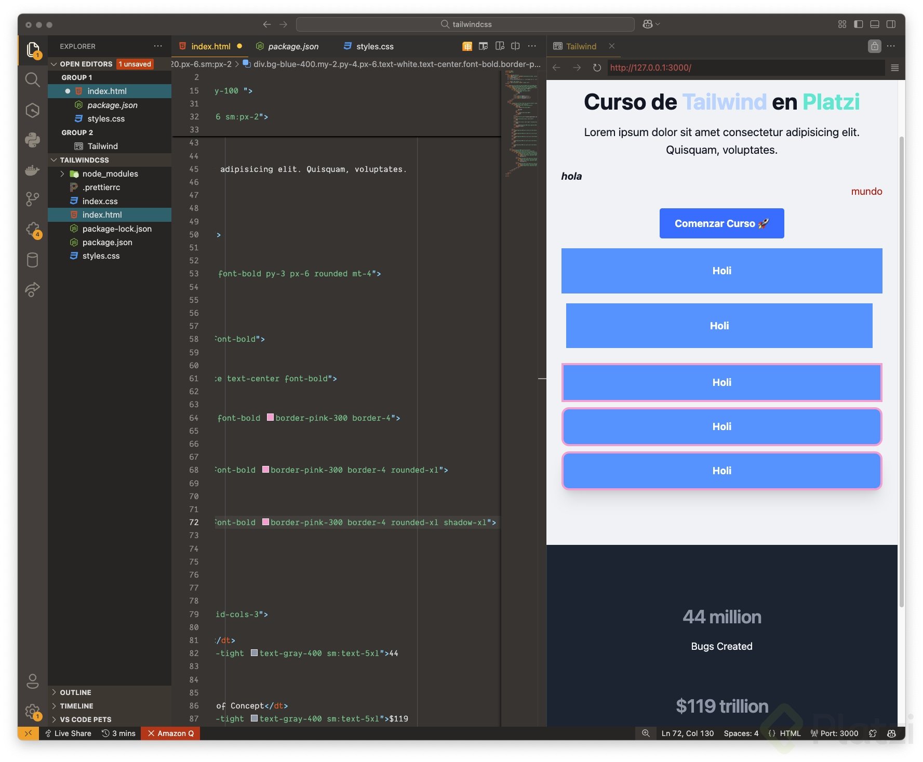Image resolution: width=923 pixels, height=762 pixels.
Task: Open index.css in the file tree
Action: pos(100,201)
